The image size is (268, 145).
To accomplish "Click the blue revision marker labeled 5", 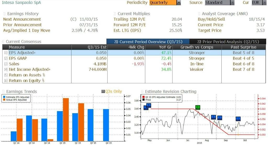I will [213, 117].
